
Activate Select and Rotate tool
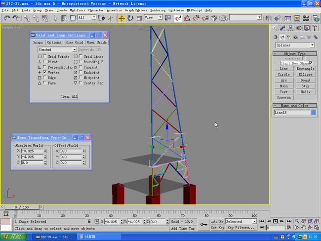(130, 18)
